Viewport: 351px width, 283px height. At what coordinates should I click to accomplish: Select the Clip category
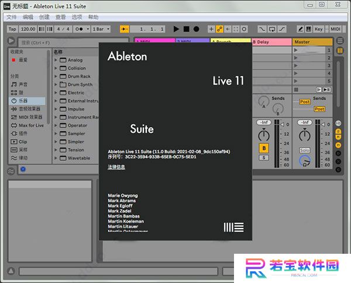tap(28, 141)
